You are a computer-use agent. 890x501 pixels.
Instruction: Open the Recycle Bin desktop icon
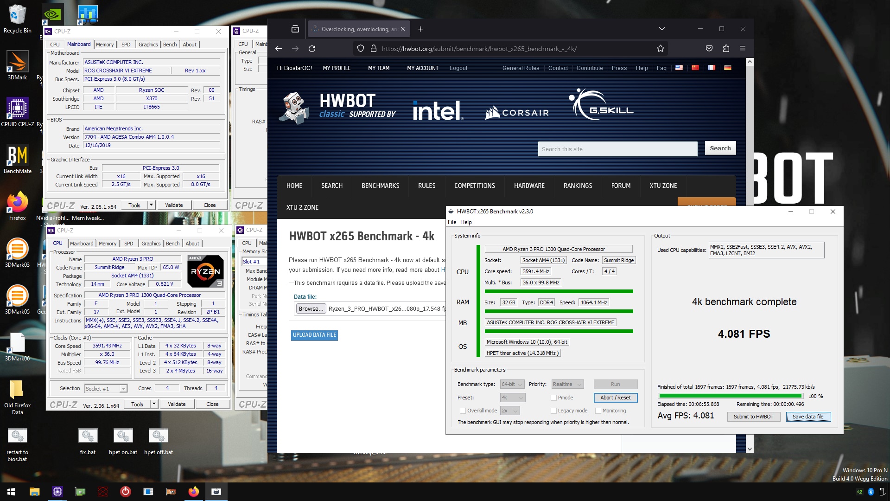(x=17, y=19)
